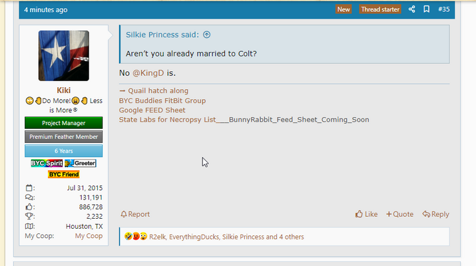Click the 'Silkie Princess said:' quote header

162,35
